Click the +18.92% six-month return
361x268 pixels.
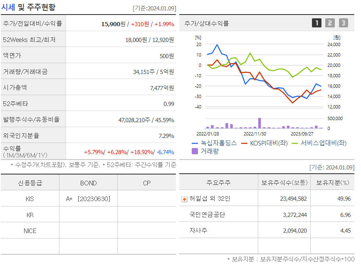pos(142,152)
